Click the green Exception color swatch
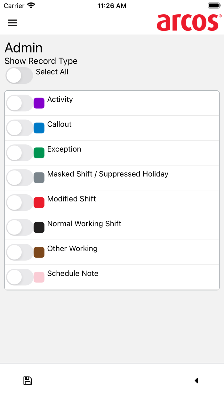 coord(39,153)
